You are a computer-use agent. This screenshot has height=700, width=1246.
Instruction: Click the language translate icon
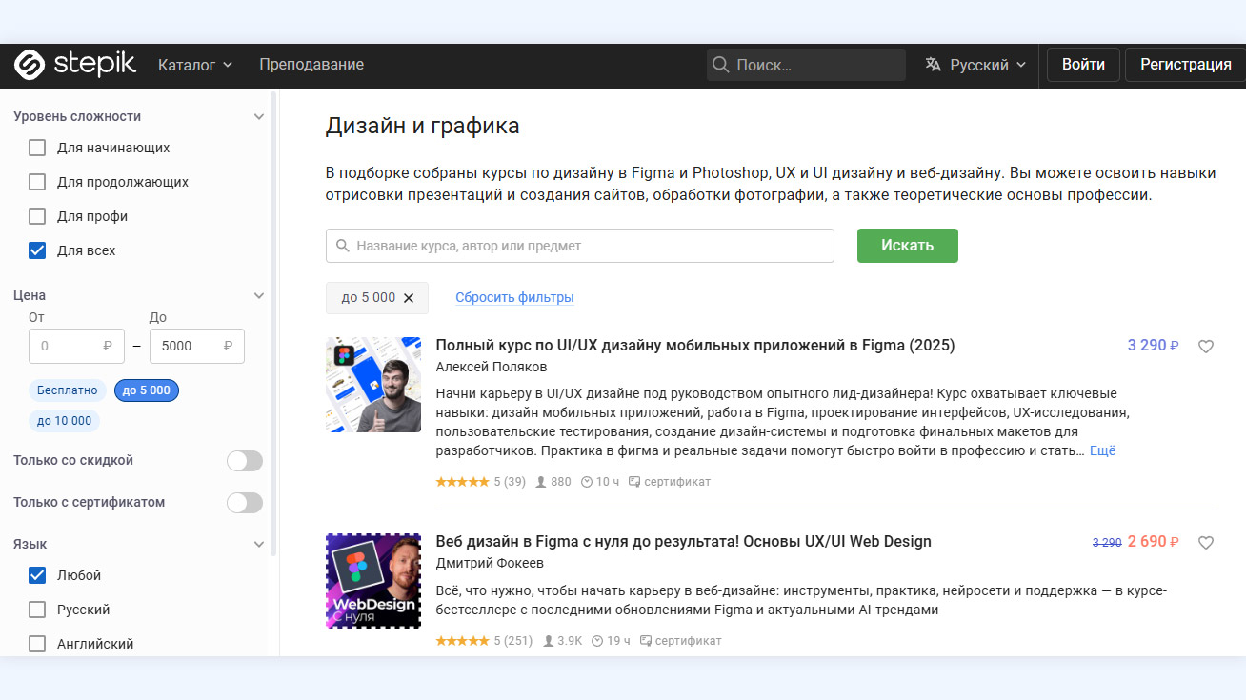[x=933, y=65]
